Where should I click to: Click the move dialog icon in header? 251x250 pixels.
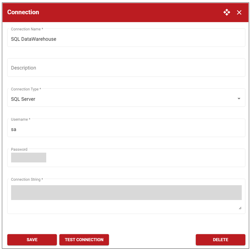tap(227, 12)
